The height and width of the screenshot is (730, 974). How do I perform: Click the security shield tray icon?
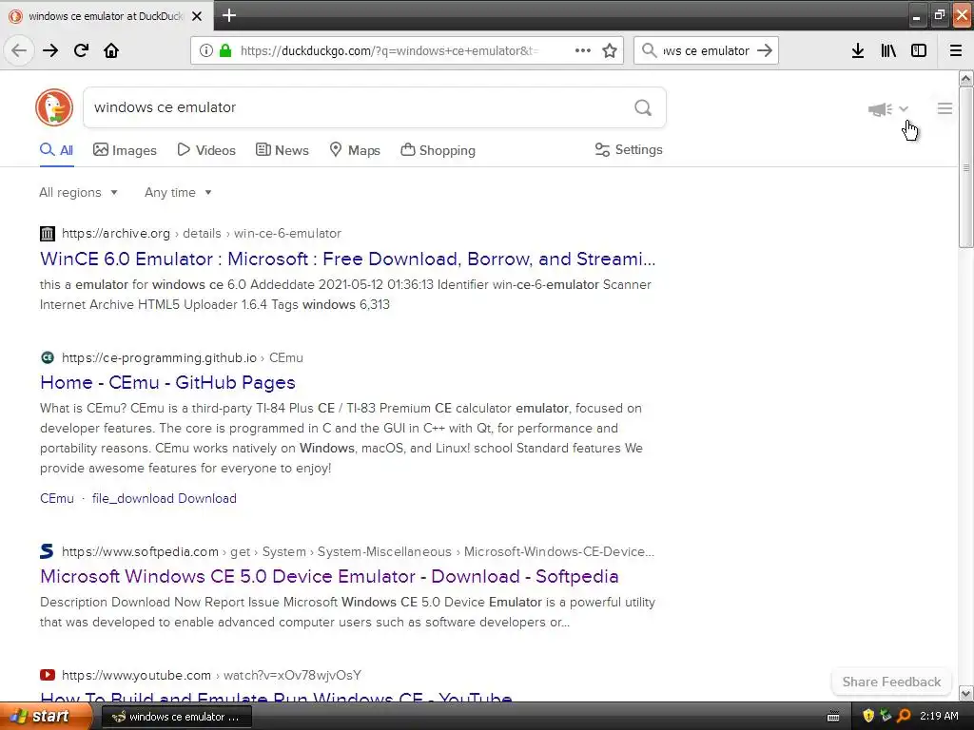pos(868,717)
